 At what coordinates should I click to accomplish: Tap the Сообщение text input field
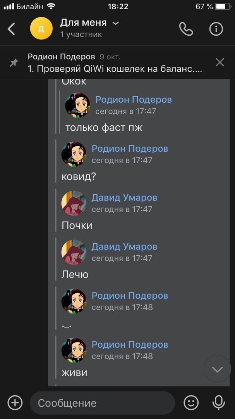tap(102, 403)
